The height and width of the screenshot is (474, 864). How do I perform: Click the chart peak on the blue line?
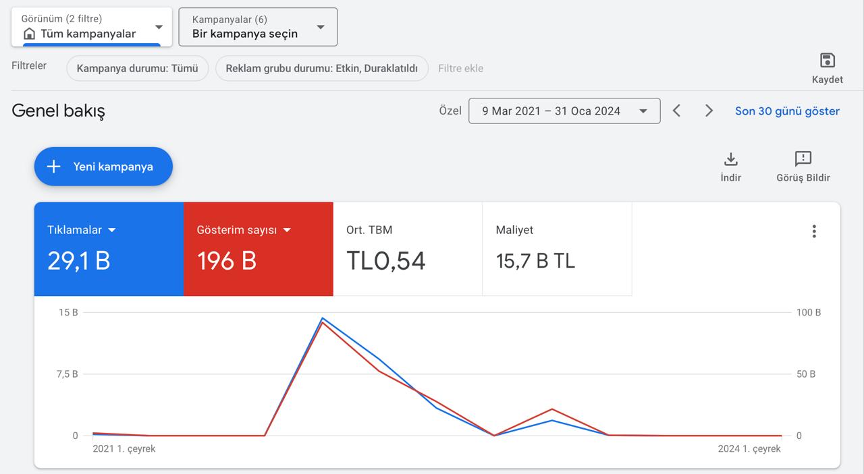[x=323, y=318]
